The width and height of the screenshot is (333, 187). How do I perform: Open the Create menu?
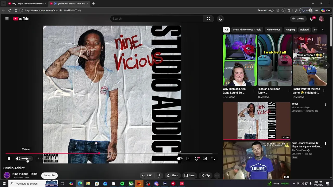click(298, 19)
